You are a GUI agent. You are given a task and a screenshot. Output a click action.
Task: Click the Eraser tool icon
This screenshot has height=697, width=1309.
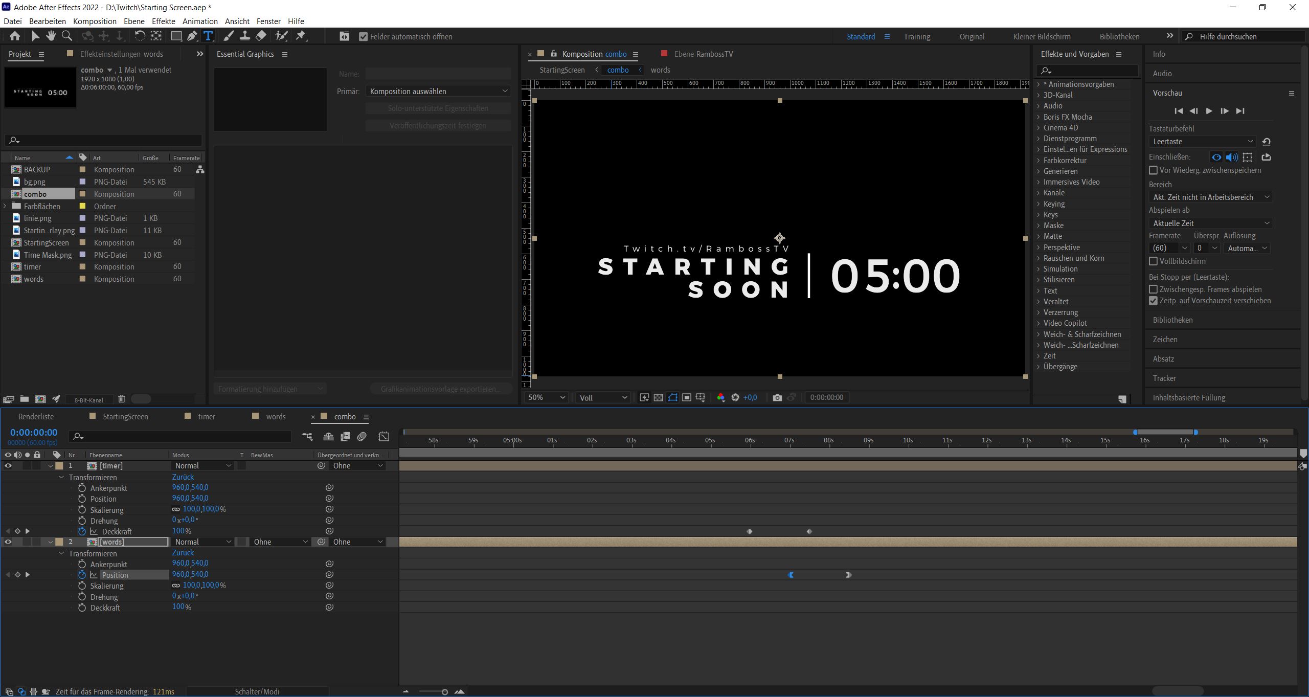pos(261,36)
